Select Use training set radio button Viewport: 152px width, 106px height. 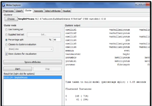point(7,30)
